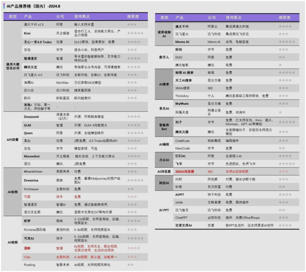Click the '扣子' product name
Image resolution: width=306 pixels, height=272 pixels.
(178, 122)
